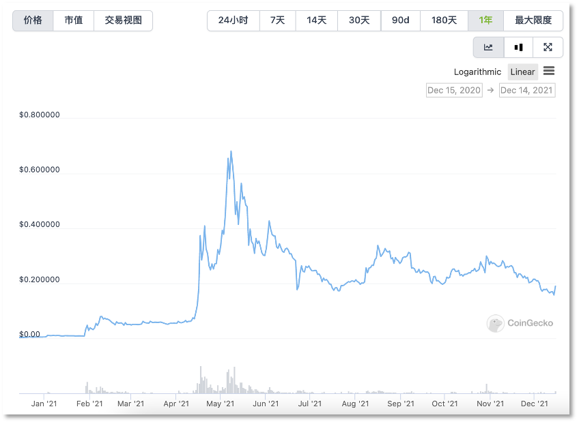Screen dimensions: 579x424
Task: Switch to line chart view icon
Action: tap(488, 47)
